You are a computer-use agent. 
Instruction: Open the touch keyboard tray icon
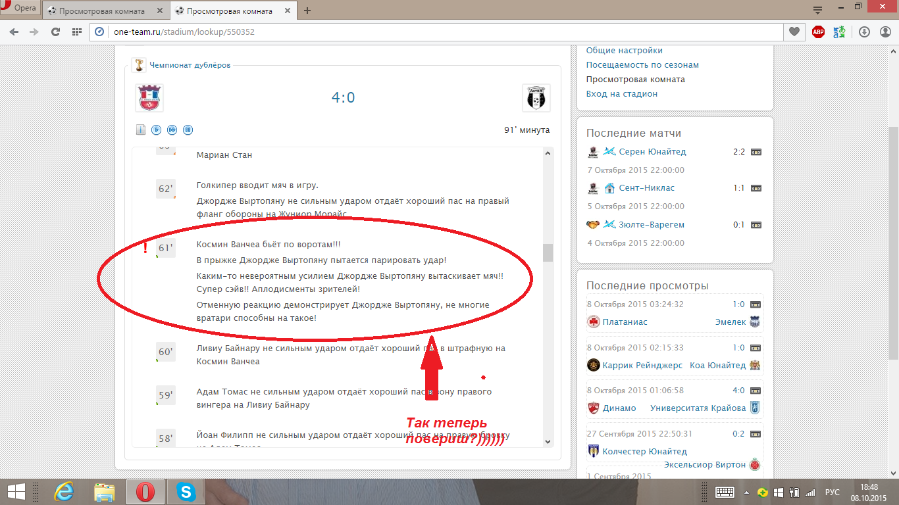click(725, 492)
